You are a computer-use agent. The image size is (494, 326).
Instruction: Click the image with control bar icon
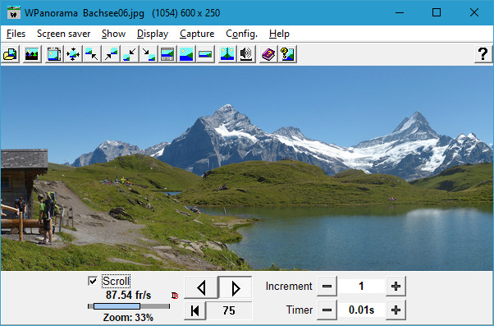[167, 54]
